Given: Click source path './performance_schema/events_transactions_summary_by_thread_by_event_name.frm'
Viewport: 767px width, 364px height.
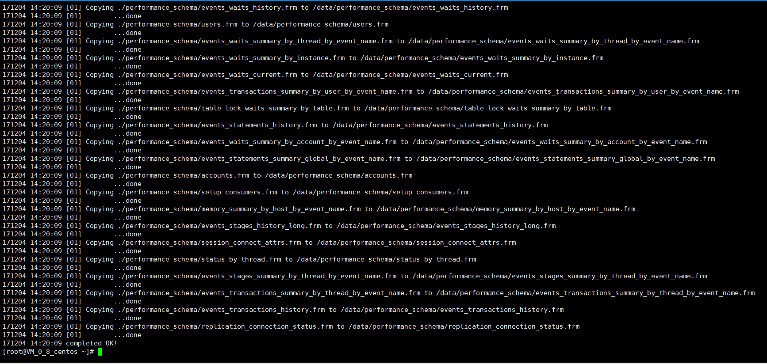Looking at the screenshot, I should pyautogui.click(x=269, y=293).
